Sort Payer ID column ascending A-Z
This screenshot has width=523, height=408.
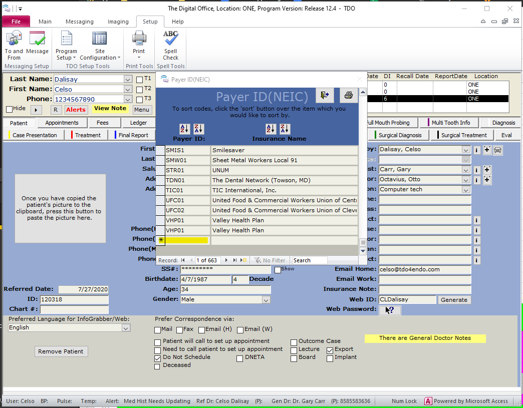[x=185, y=129]
